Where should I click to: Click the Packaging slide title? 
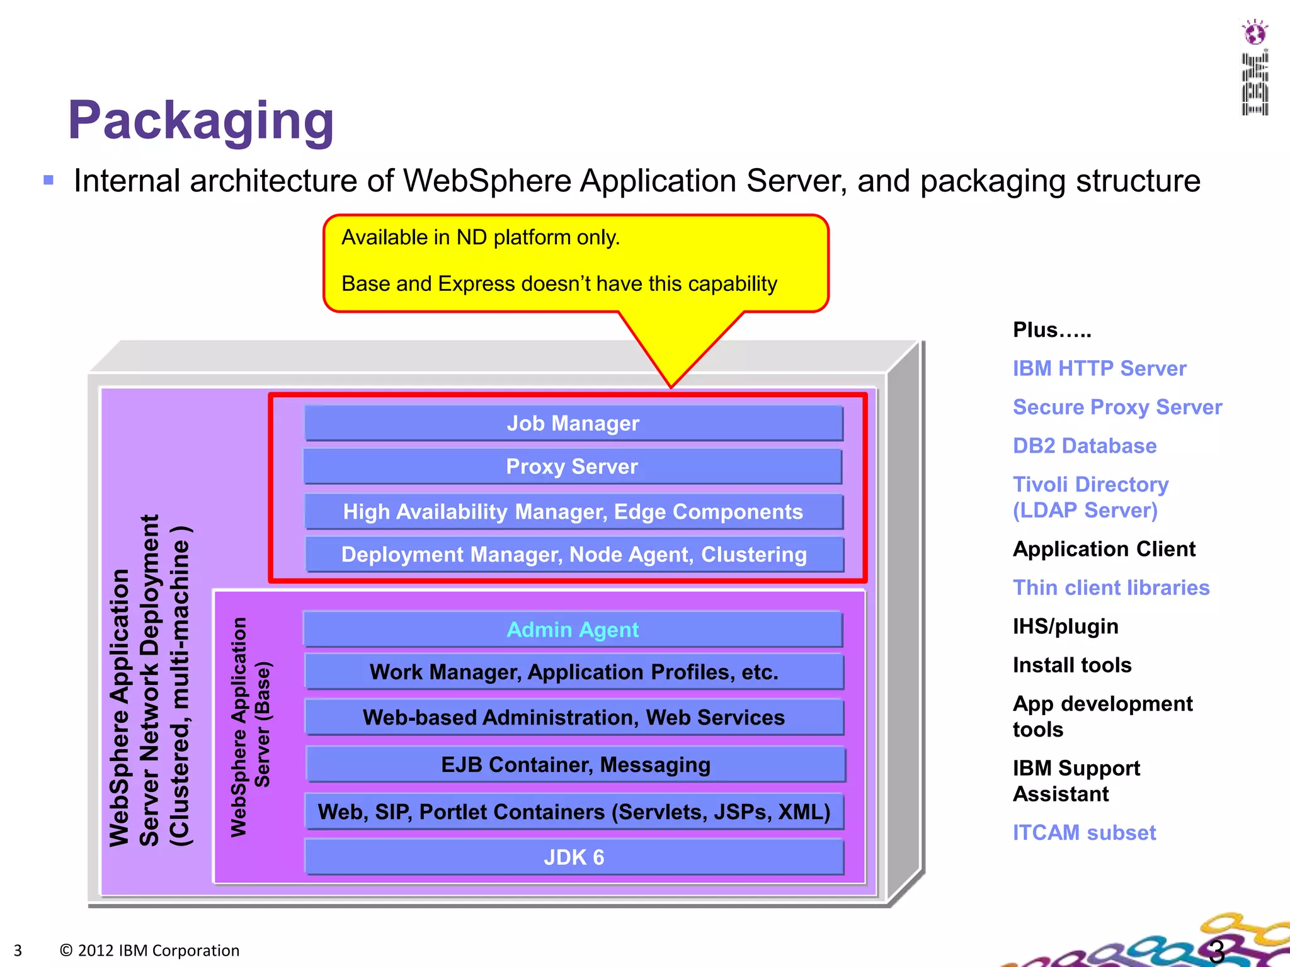coord(201,120)
